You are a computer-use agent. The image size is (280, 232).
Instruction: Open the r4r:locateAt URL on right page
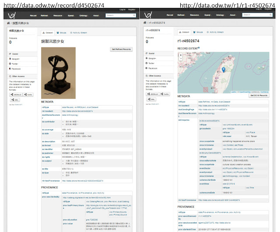(214, 106)
